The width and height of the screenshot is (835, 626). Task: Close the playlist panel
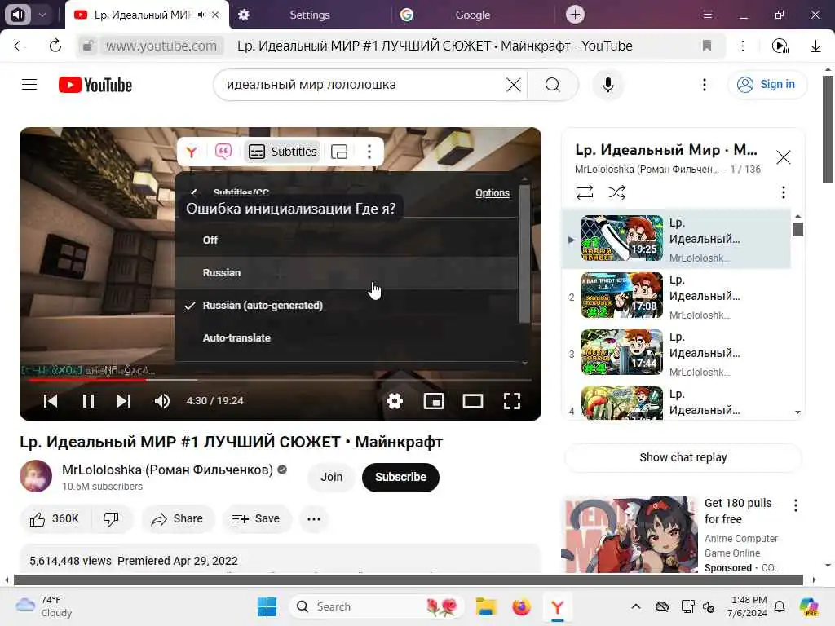click(x=783, y=157)
